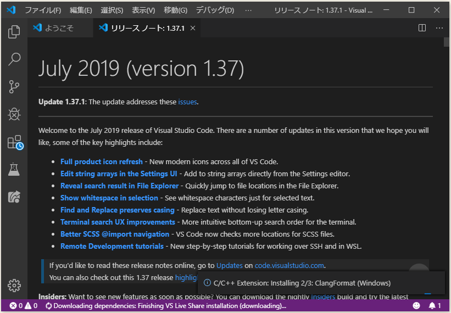Viewport: 451px width, 313px height.
Task: Open the 編集(E) menu
Action: coord(81,10)
